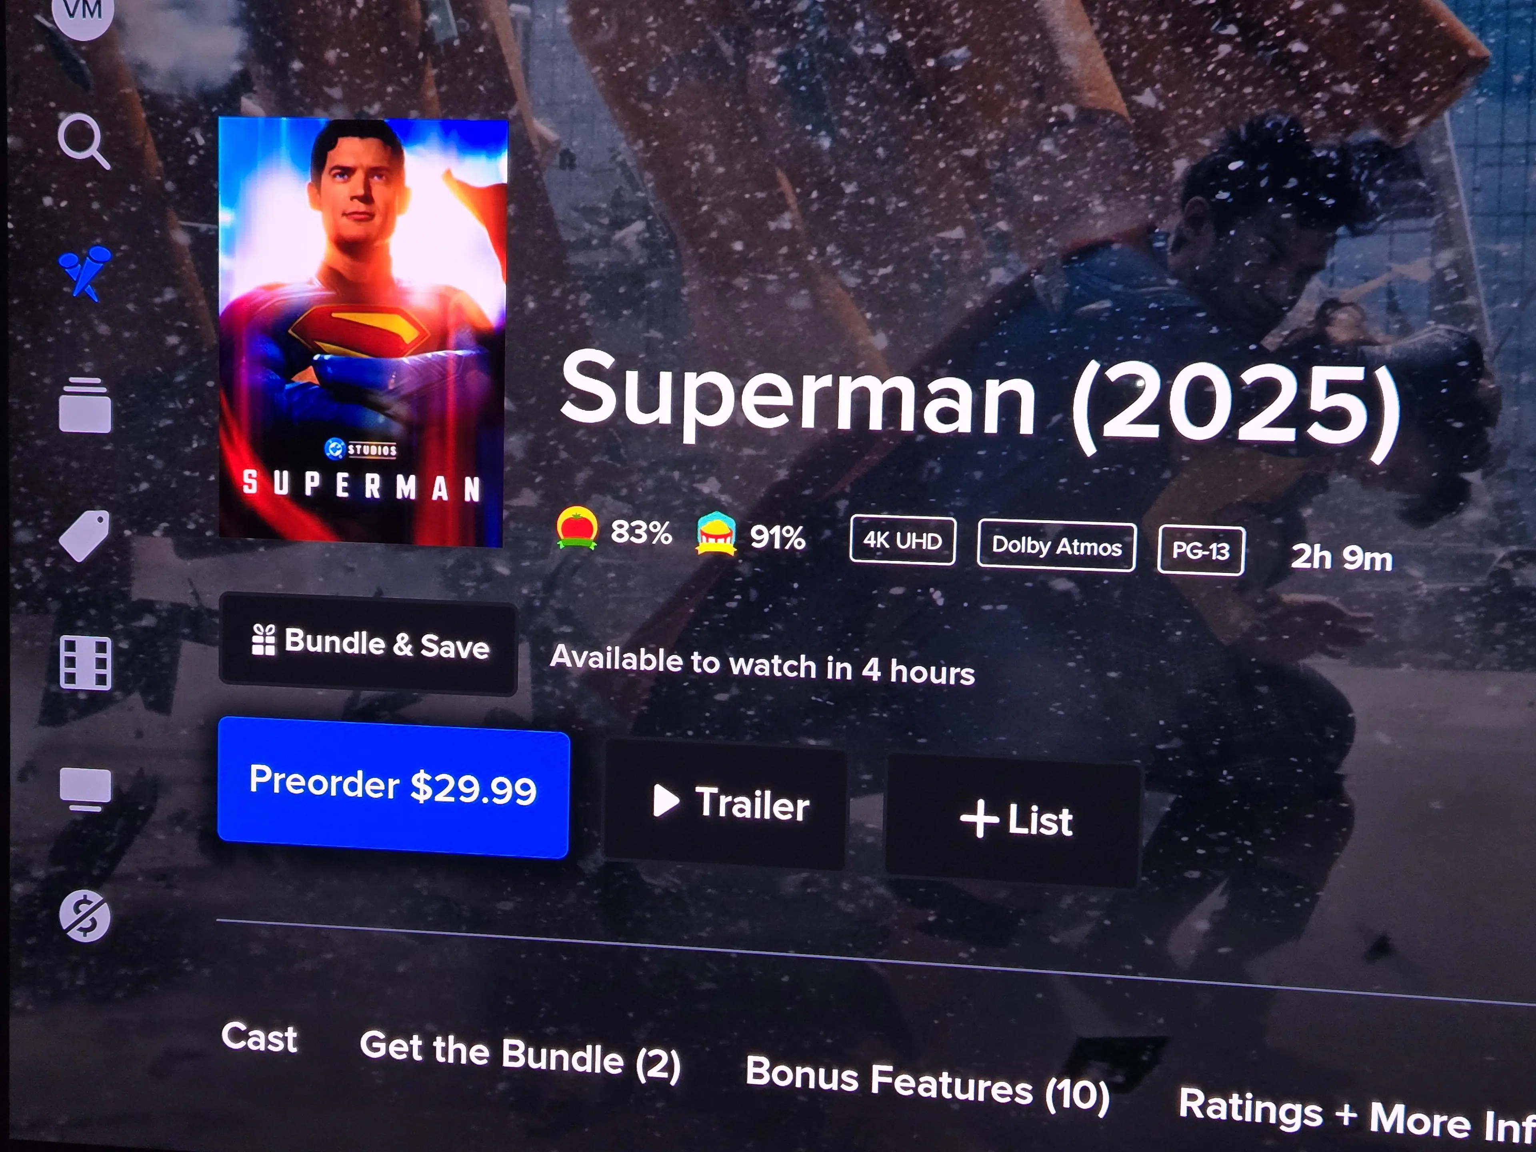Switch to the Cast tab
Screen dimensions: 1536x1152
coord(259,1038)
